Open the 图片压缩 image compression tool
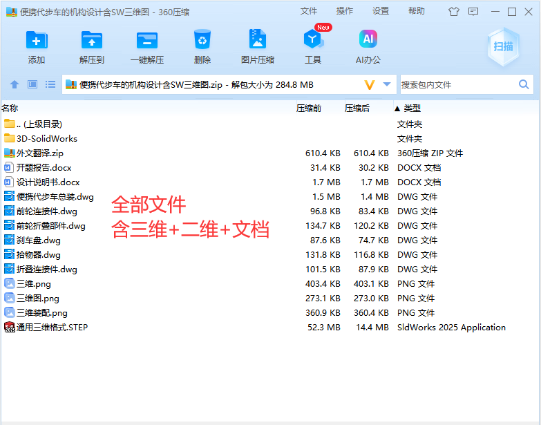Viewport: 541px width, 425px height. tap(258, 39)
